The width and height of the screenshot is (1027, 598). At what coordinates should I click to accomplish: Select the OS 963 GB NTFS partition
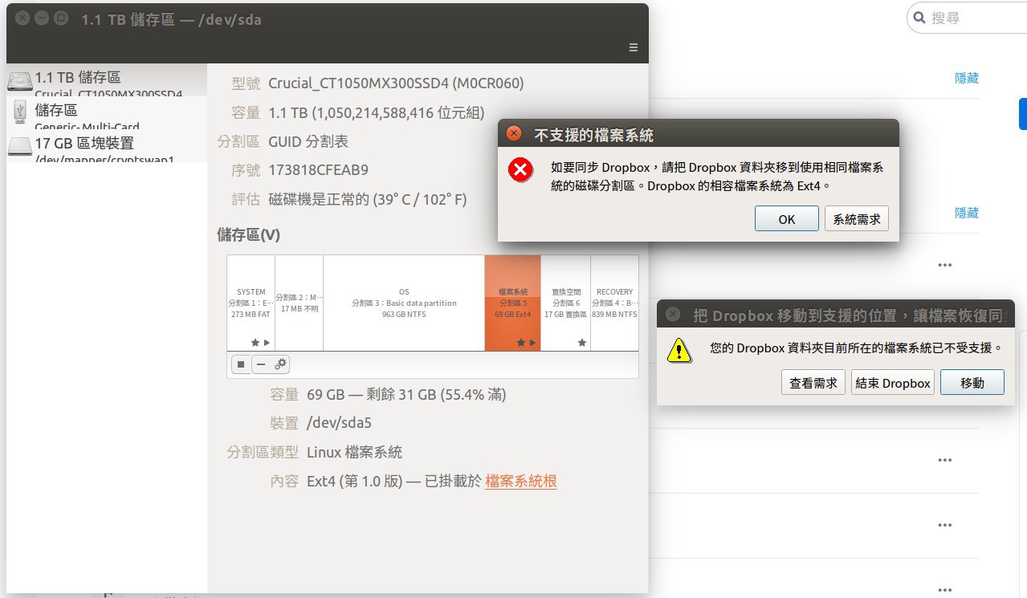click(404, 303)
